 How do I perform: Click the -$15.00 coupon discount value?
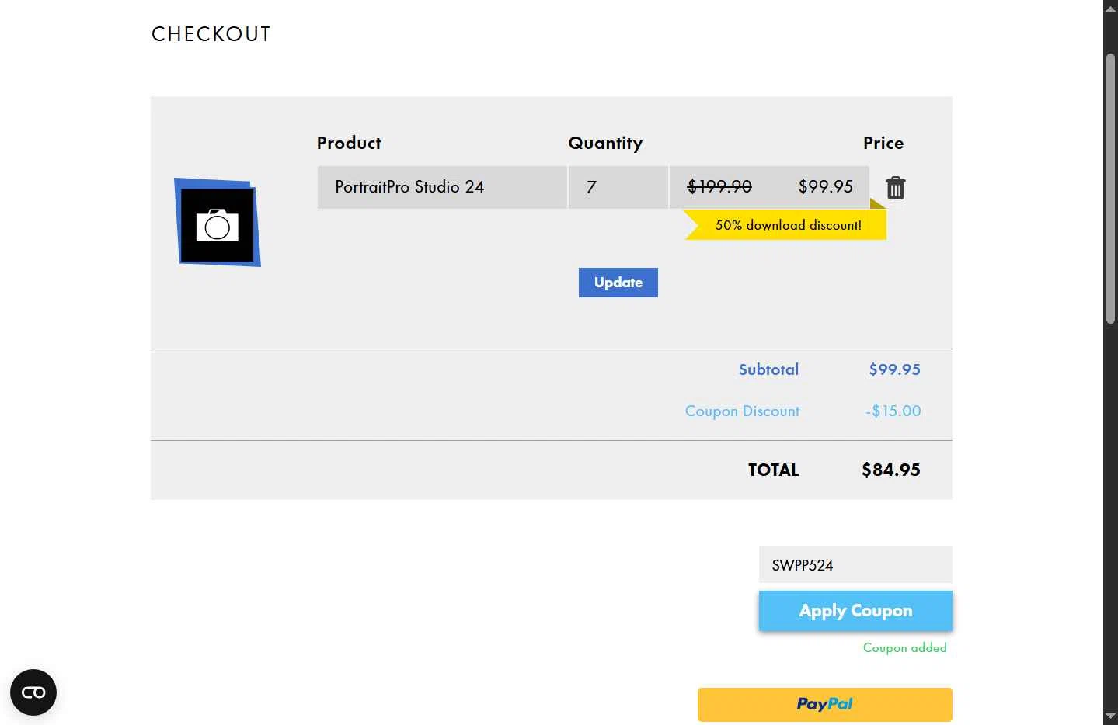coord(893,411)
